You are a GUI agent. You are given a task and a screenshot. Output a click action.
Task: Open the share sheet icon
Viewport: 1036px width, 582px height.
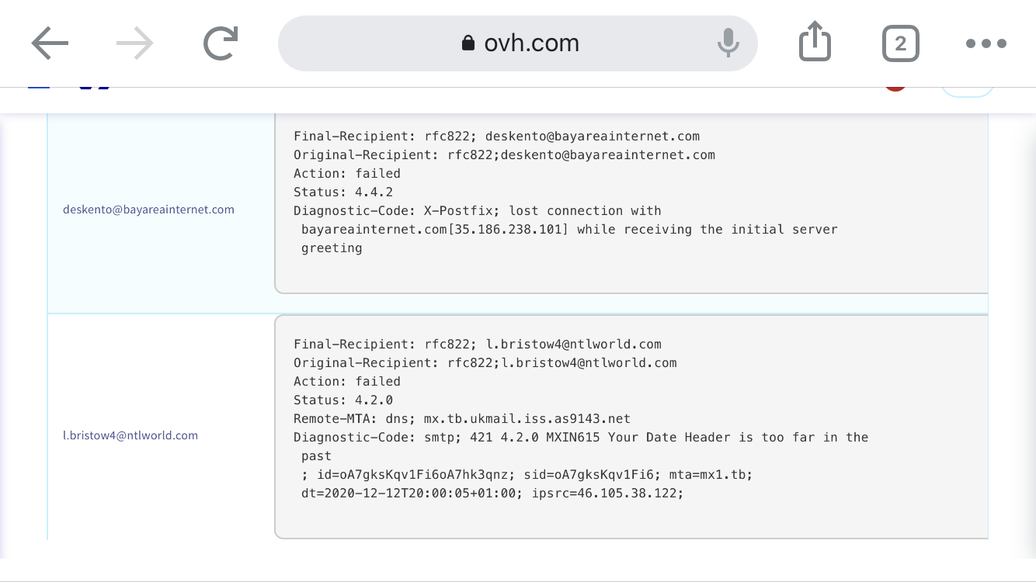tap(815, 42)
